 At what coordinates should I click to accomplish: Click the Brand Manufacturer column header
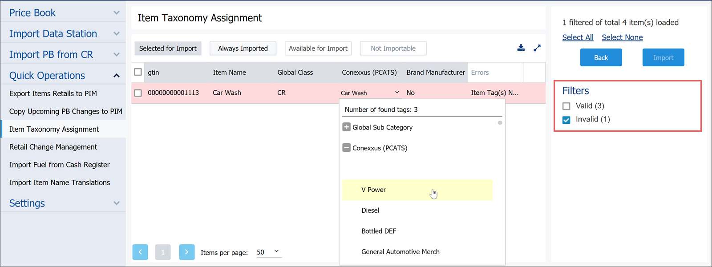[436, 73]
